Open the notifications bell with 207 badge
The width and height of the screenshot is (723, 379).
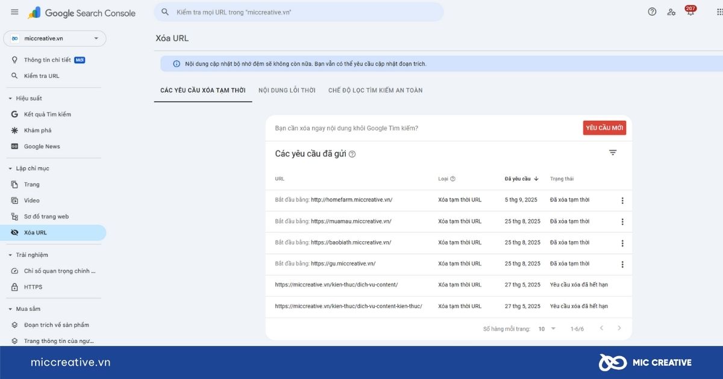690,12
